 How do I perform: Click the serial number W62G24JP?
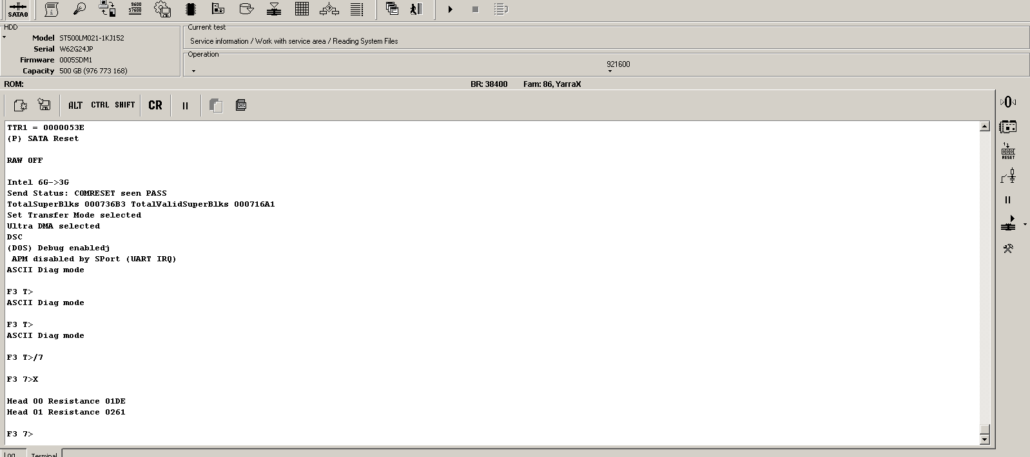[76, 49]
